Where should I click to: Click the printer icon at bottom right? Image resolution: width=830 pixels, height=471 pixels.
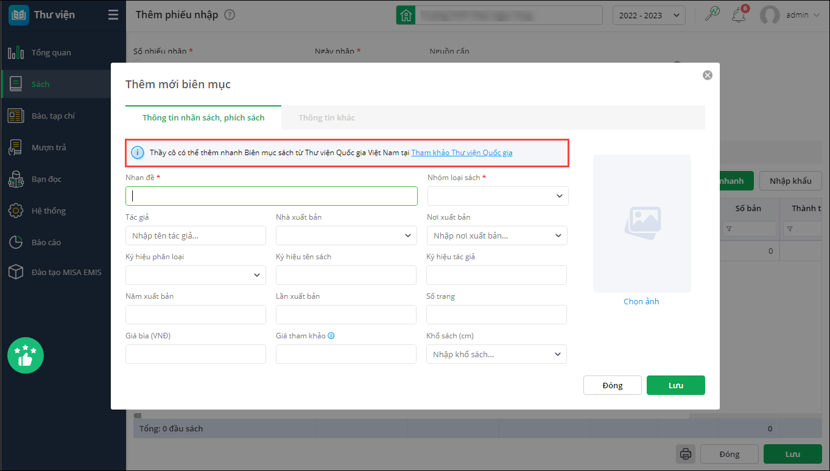point(686,454)
